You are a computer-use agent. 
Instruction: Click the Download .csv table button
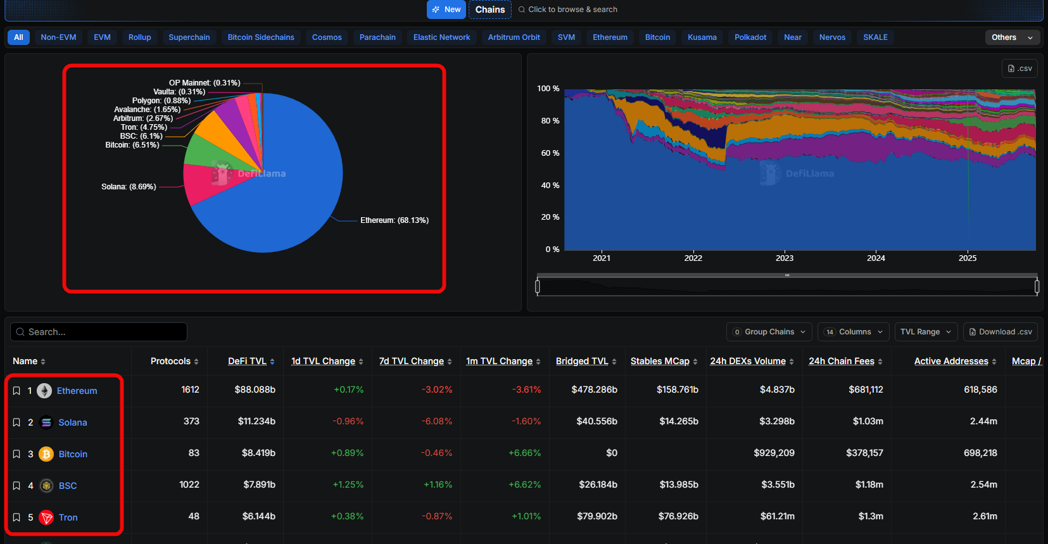click(x=1001, y=332)
